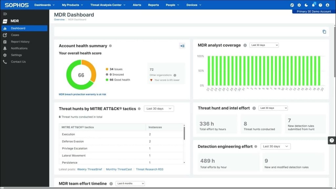
Task: Open the health pulse icon in header
Action: 292,5
